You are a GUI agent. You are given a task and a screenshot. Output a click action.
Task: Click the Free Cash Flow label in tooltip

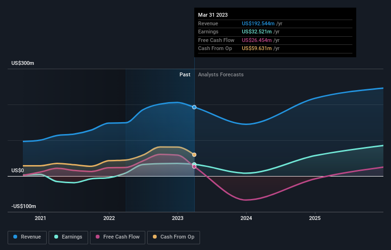[216, 40]
